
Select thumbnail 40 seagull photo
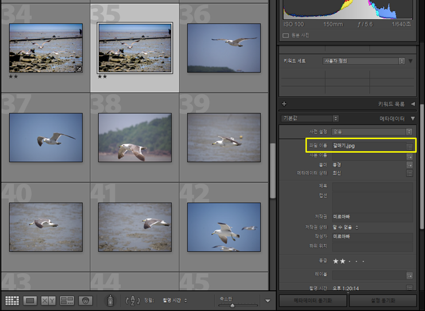(46, 227)
